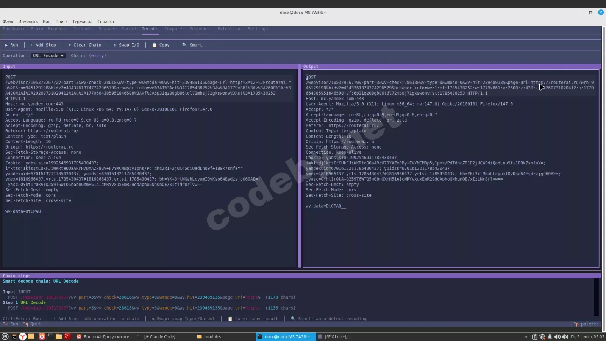
Task: Click the Run button in toolbar
Action: point(11,45)
